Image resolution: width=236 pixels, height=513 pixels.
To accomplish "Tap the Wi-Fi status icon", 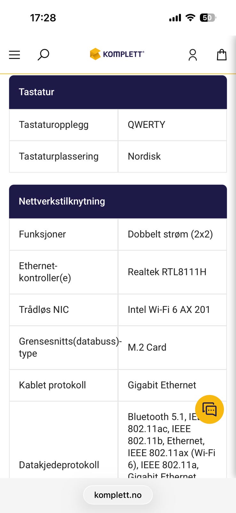I will pyautogui.click(x=191, y=18).
